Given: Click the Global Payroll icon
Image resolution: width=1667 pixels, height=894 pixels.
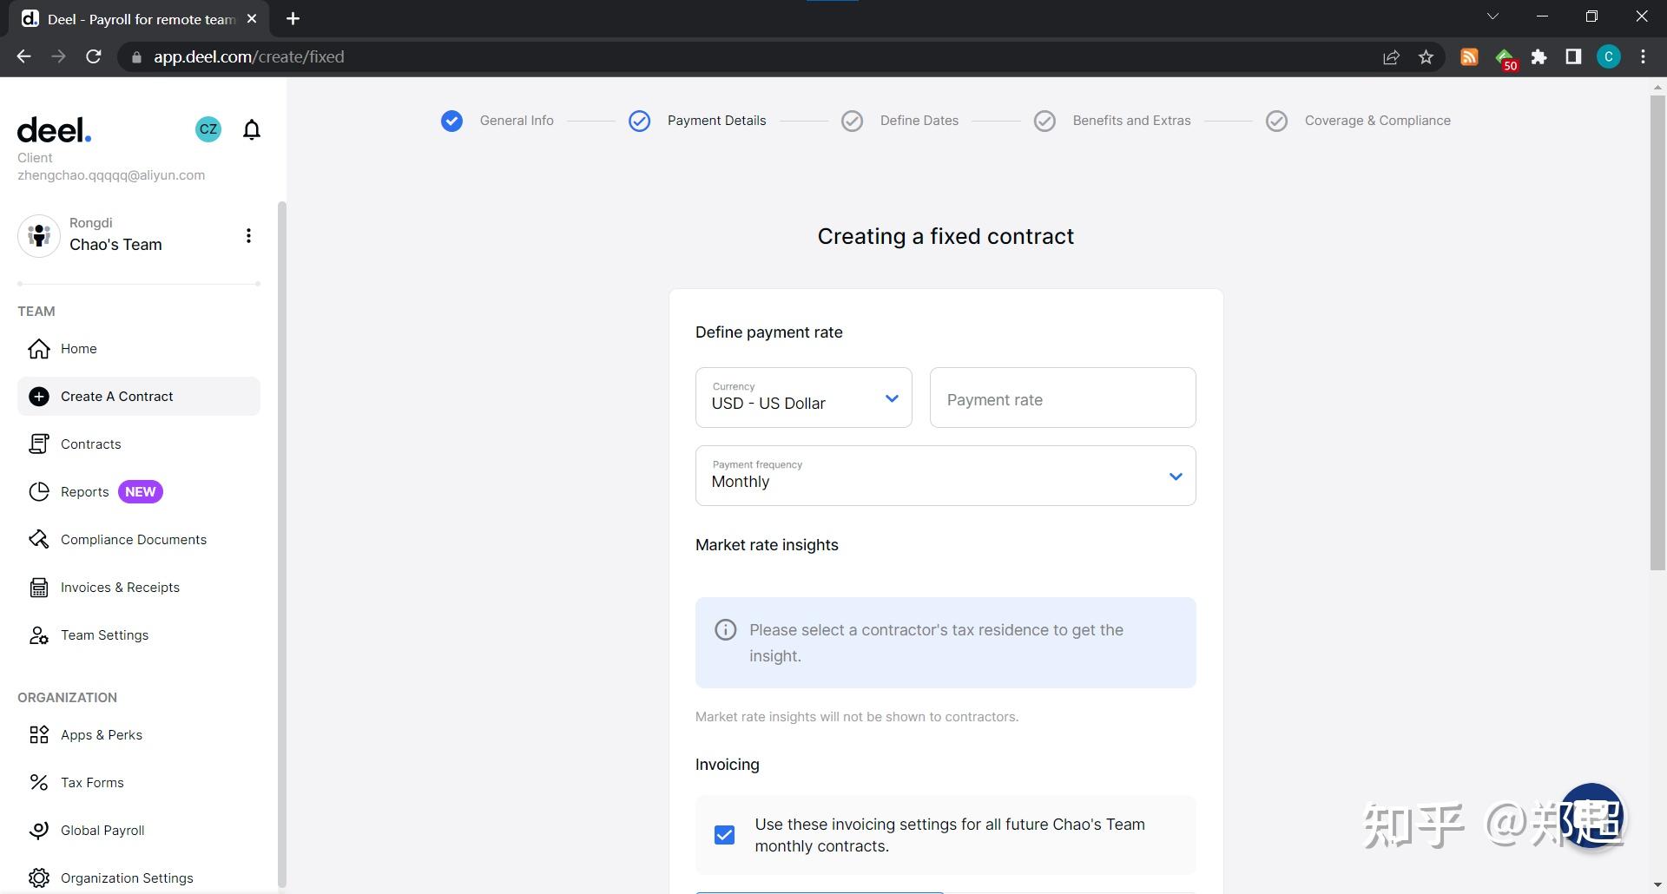Looking at the screenshot, I should click(x=39, y=831).
